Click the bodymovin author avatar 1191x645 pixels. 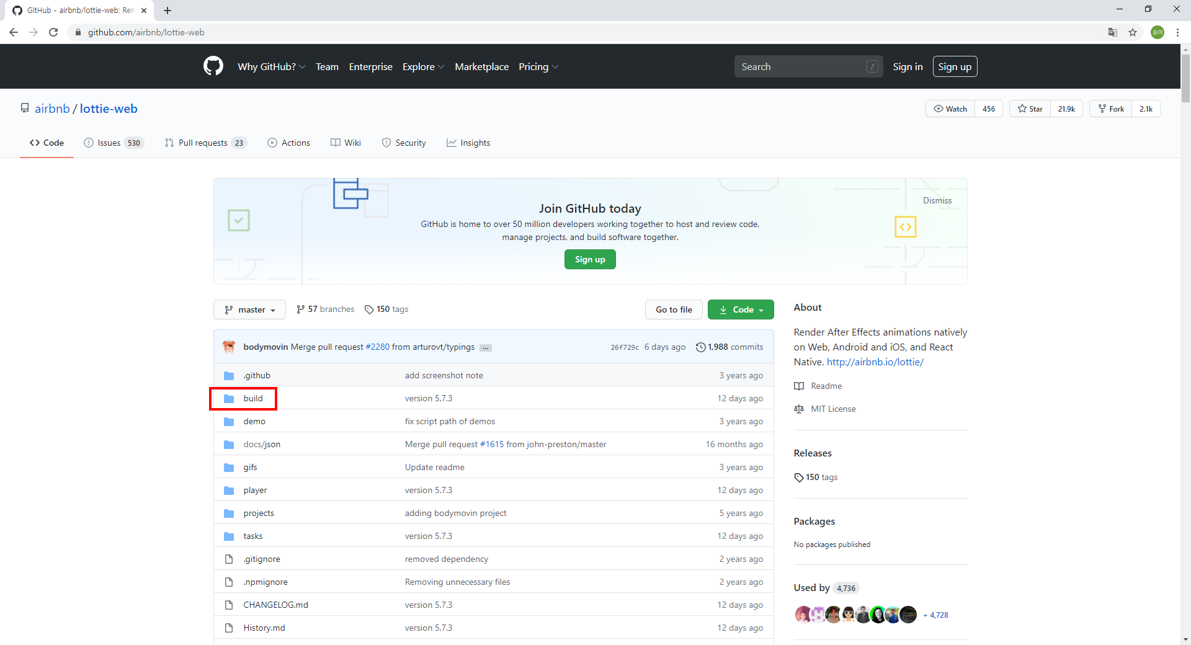pos(229,347)
